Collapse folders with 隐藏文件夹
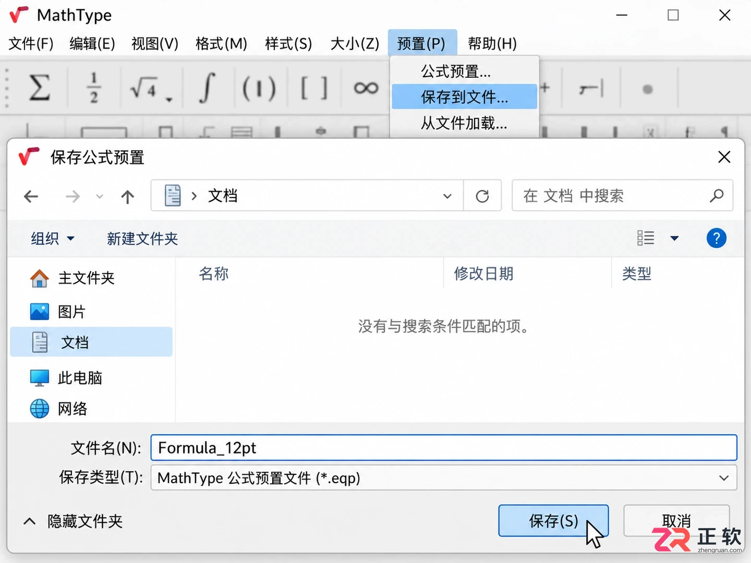Viewport: 751px width, 563px height. point(73,521)
